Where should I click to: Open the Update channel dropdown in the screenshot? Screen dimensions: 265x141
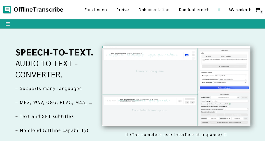pos(228,119)
